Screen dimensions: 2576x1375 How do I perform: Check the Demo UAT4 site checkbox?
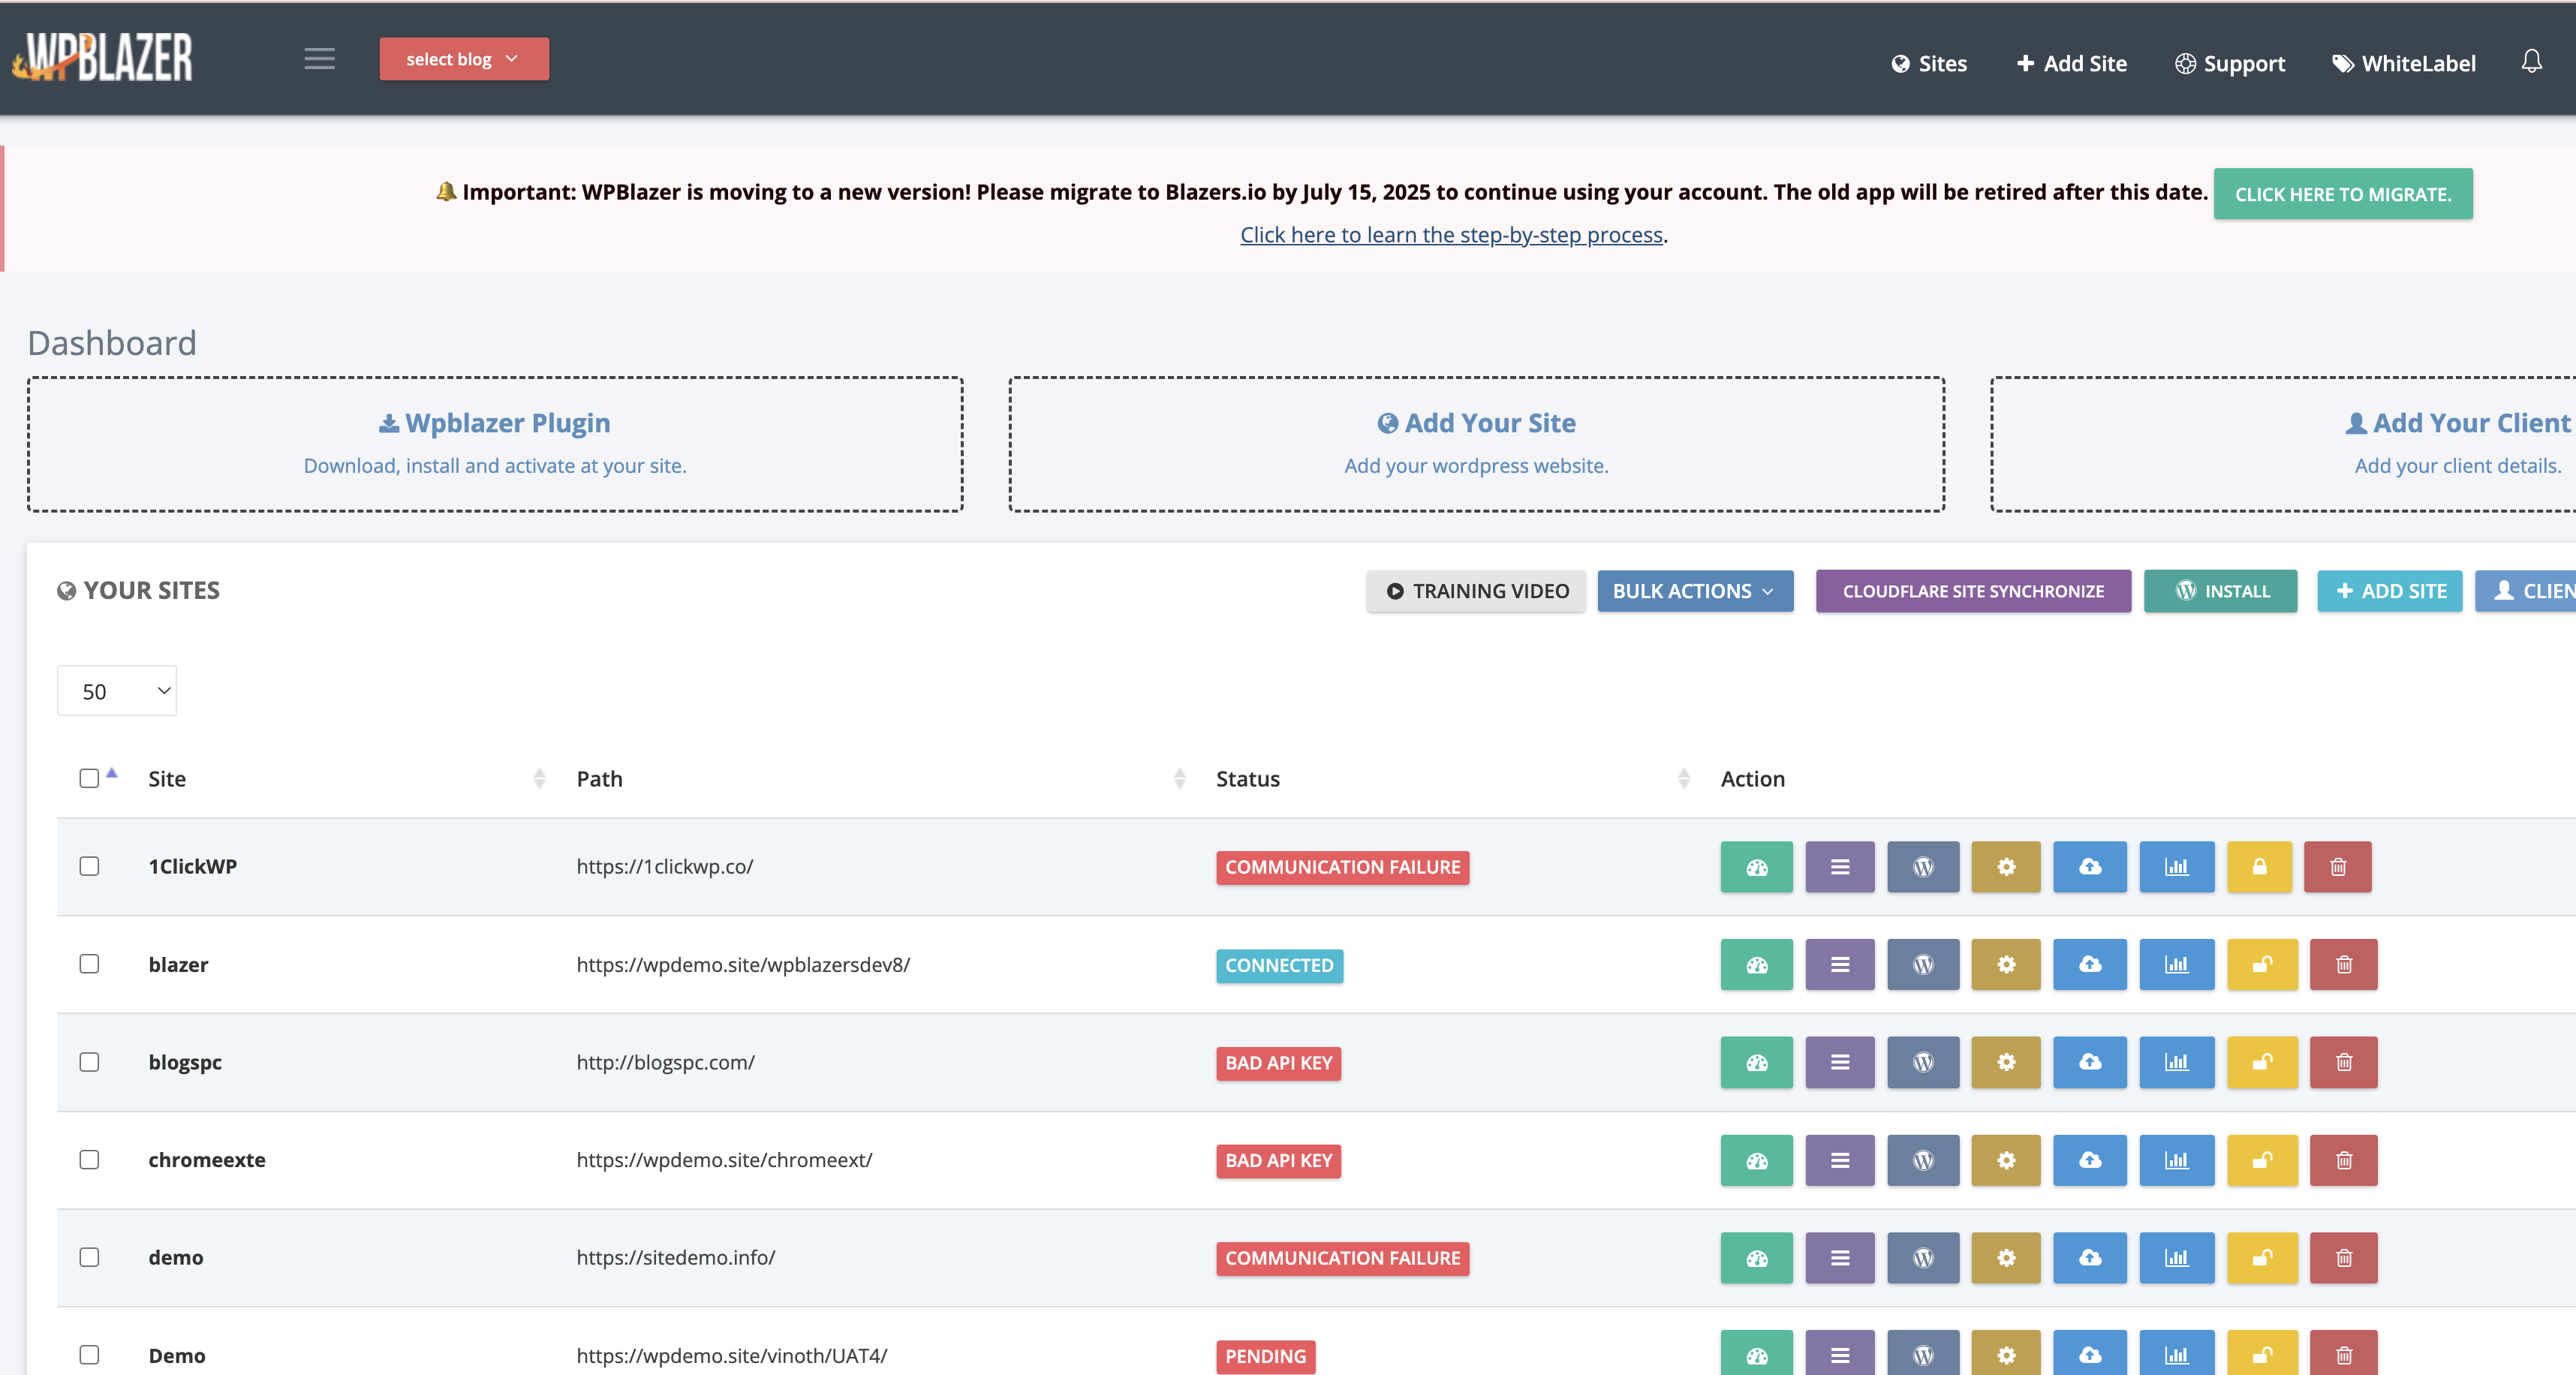[x=89, y=1355]
